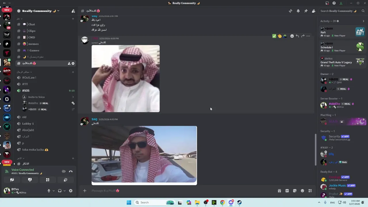This screenshot has width=368, height=207.
Task: Open the first headscarf man image
Action: [x=126, y=78]
